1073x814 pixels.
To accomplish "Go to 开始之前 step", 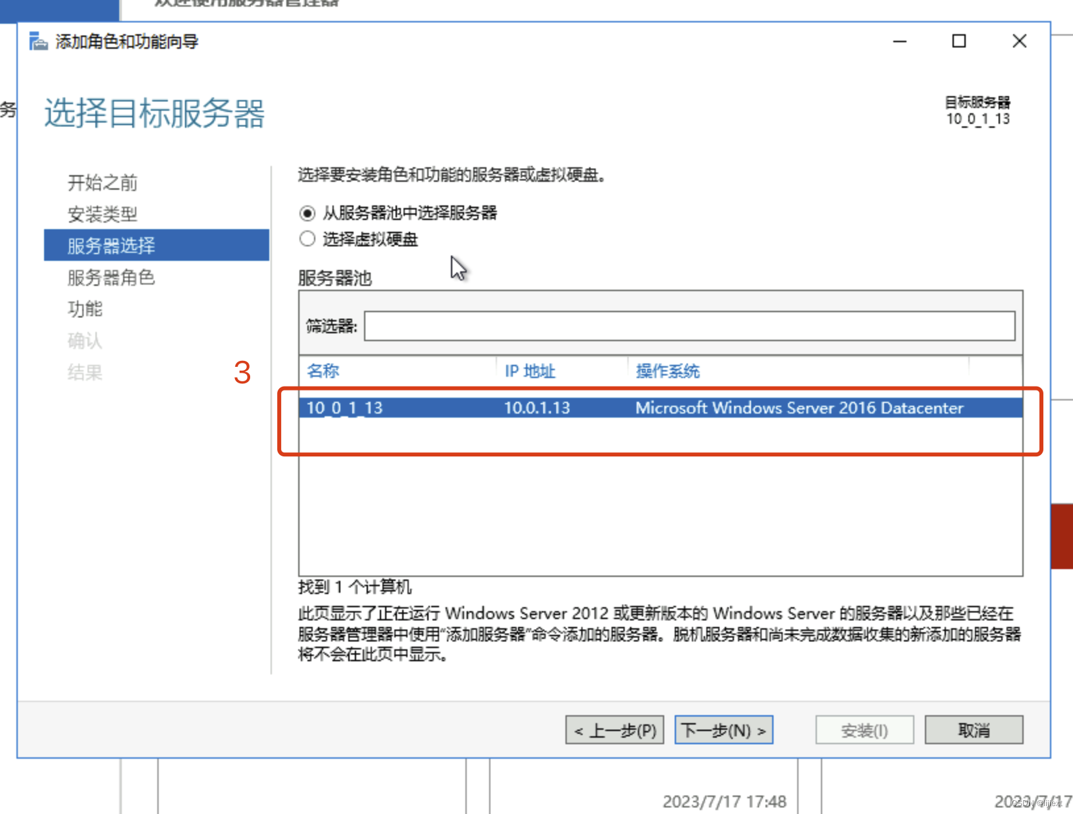I will pyautogui.click(x=103, y=182).
